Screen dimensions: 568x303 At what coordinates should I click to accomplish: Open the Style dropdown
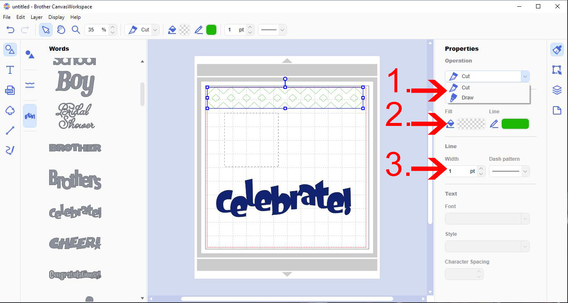click(487, 246)
